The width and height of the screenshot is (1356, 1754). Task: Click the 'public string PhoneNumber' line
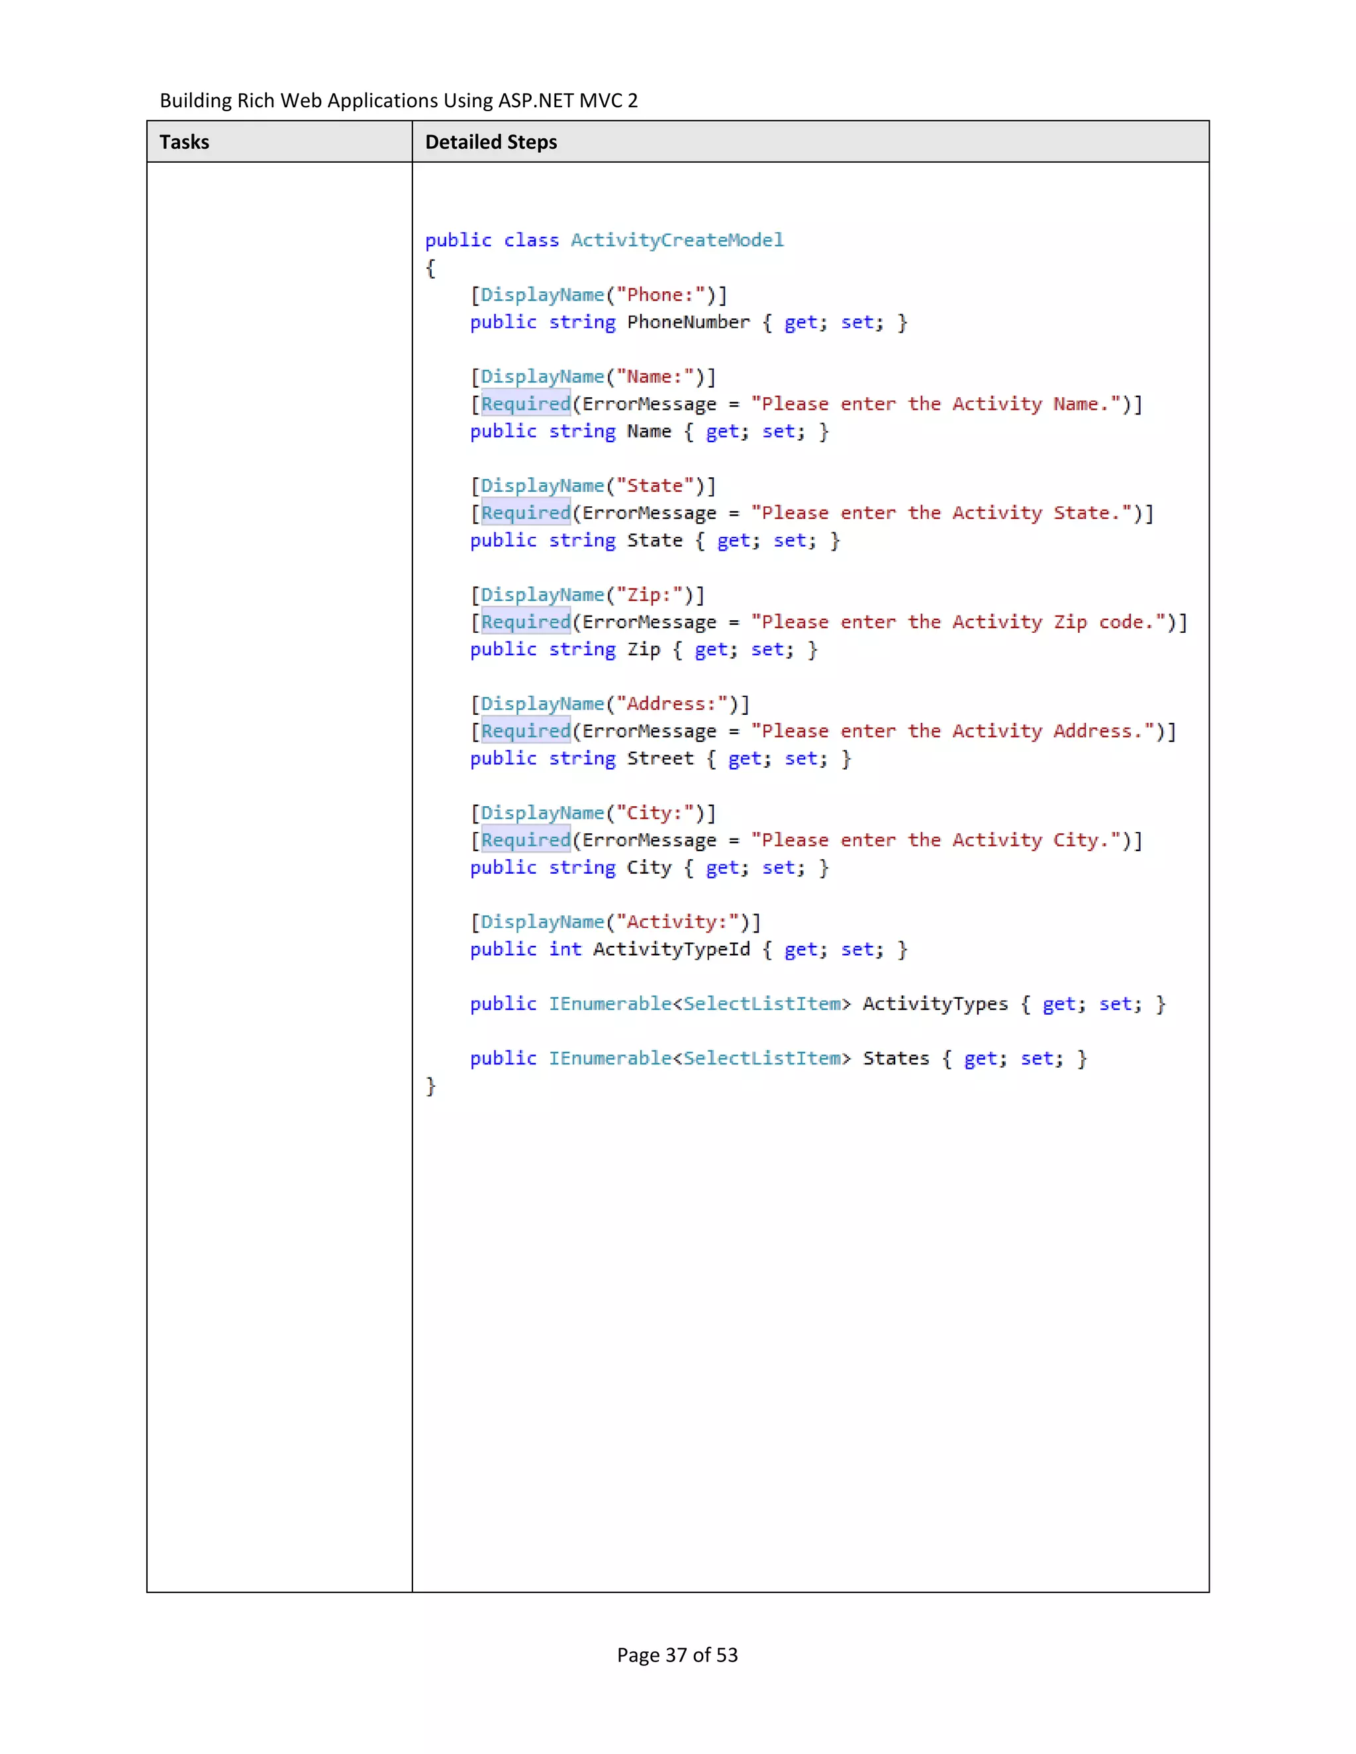tap(689, 322)
